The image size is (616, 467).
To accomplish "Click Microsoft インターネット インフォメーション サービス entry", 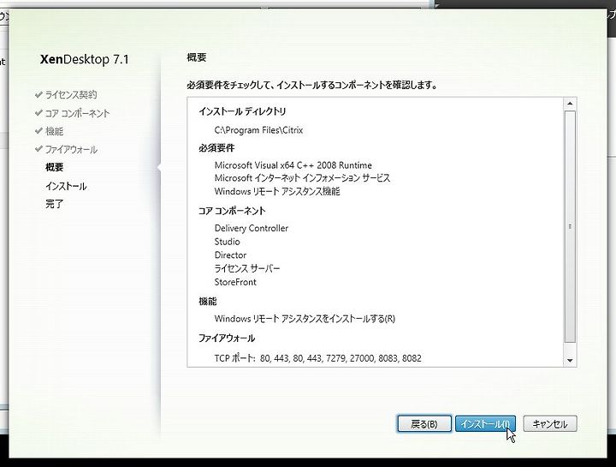I will [x=302, y=178].
